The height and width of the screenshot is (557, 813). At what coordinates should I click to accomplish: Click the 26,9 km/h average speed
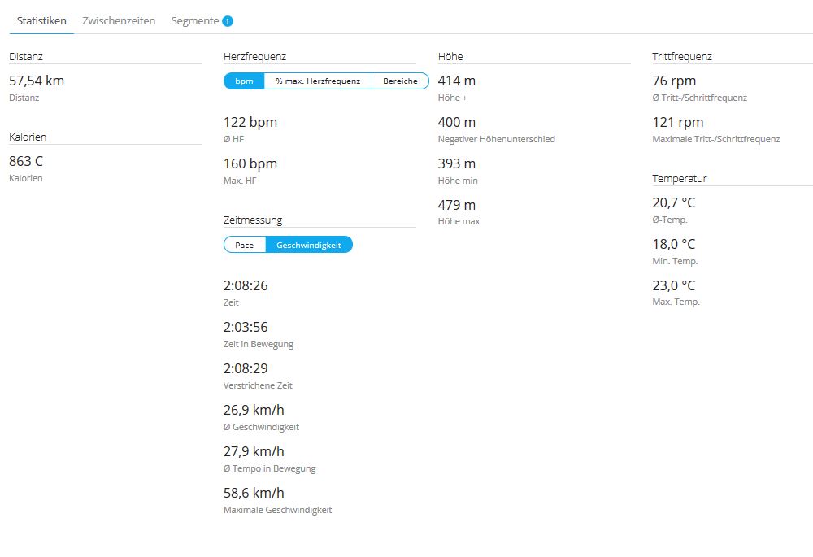[254, 411]
